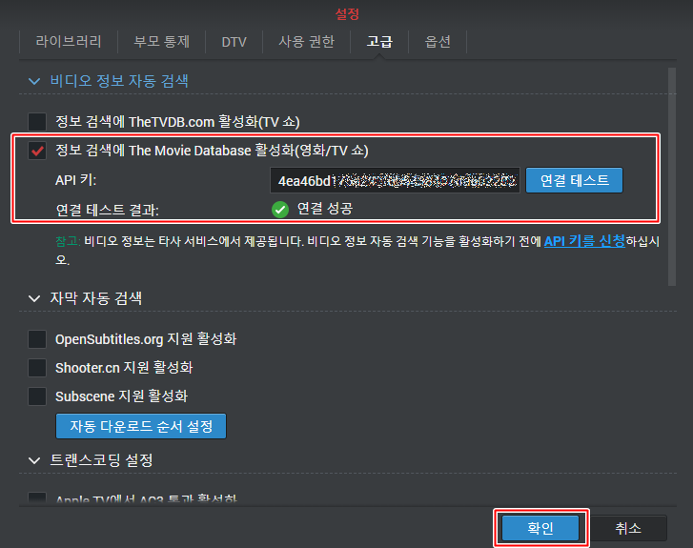The height and width of the screenshot is (548, 693).
Task: Click the API 키 input field
Action: click(x=395, y=180)
